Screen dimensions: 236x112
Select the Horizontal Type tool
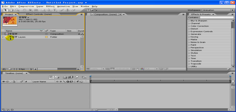pyautogui.click(x=55, y=10)
